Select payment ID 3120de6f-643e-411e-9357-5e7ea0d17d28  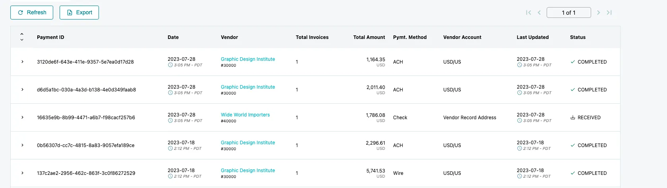tap(85, 62)
